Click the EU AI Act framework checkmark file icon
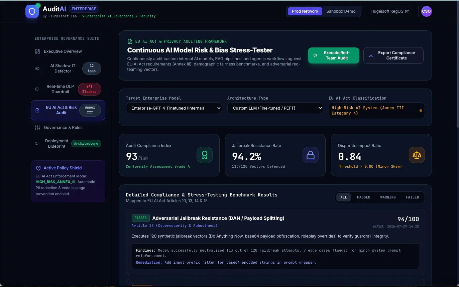459x287 pixels. coord(130,41)
